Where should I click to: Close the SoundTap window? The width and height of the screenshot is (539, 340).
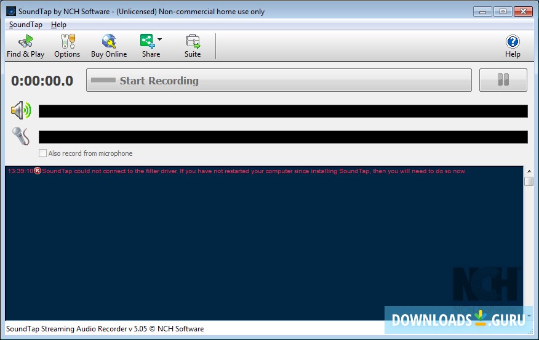pyautogui.click(x=523, y=12)
